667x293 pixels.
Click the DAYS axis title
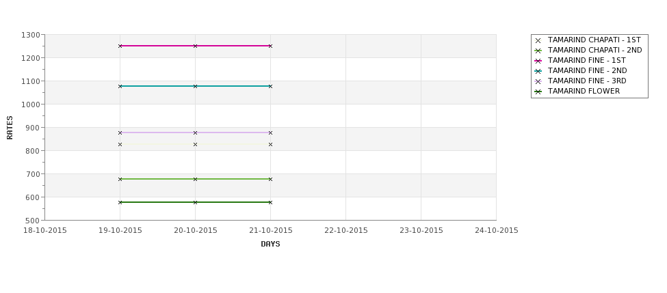pos(270,245)
